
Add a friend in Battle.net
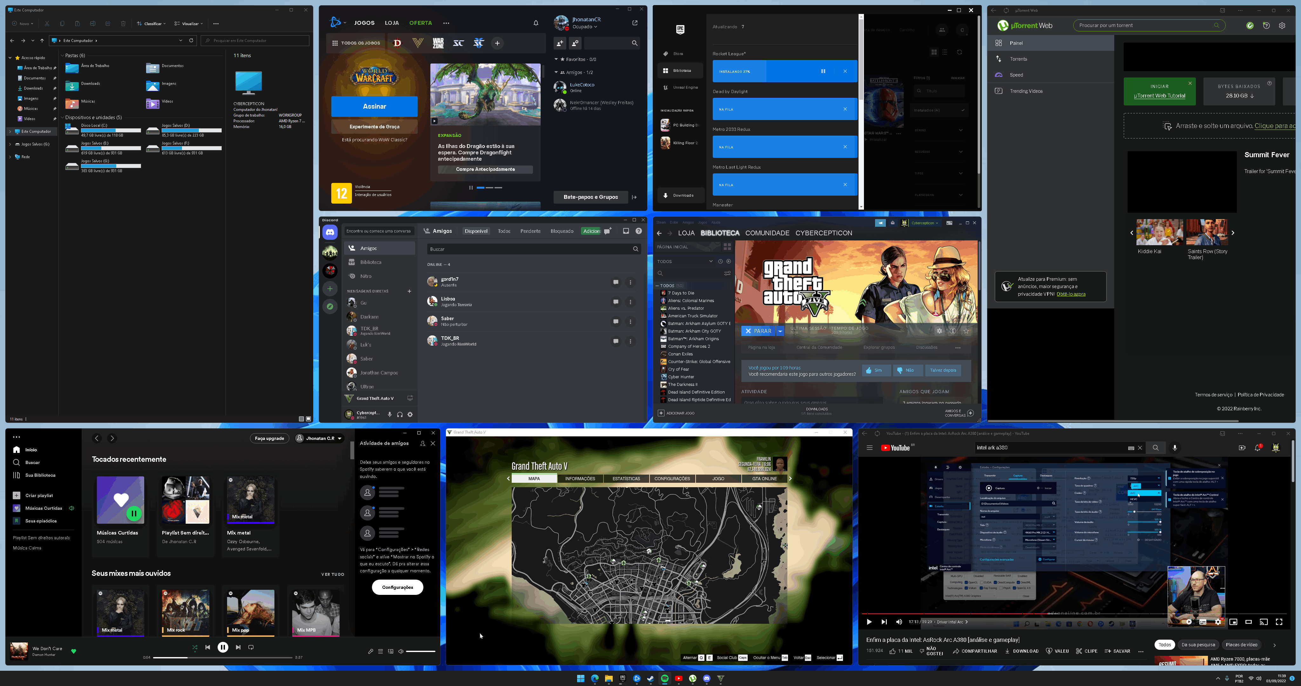pyautogui.click(x=560, y=44)
